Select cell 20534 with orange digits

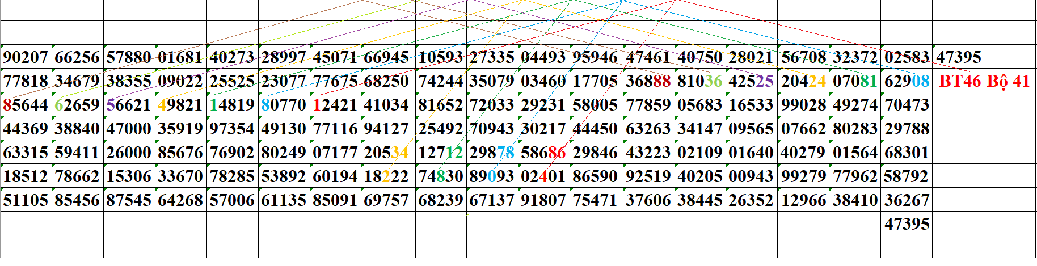386,153
